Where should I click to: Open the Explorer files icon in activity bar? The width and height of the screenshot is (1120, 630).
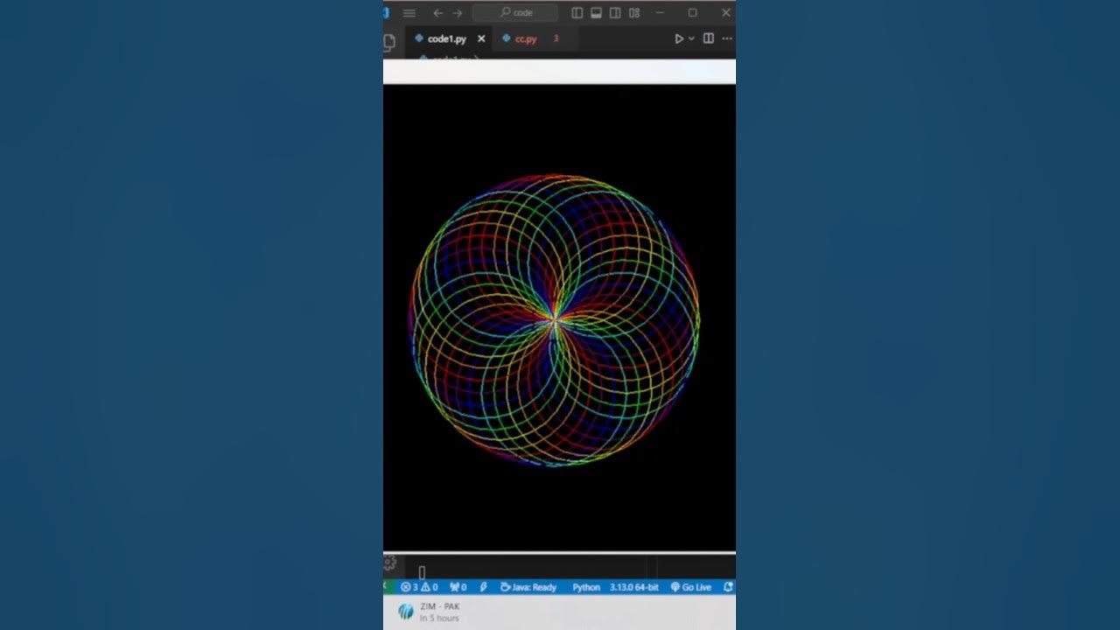pos(388,41)
